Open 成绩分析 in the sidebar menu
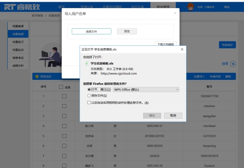 (18, 66)
